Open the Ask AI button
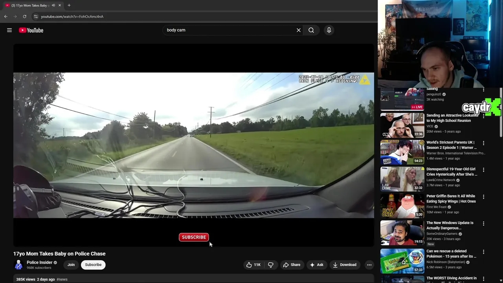 (x=317, y=265)
